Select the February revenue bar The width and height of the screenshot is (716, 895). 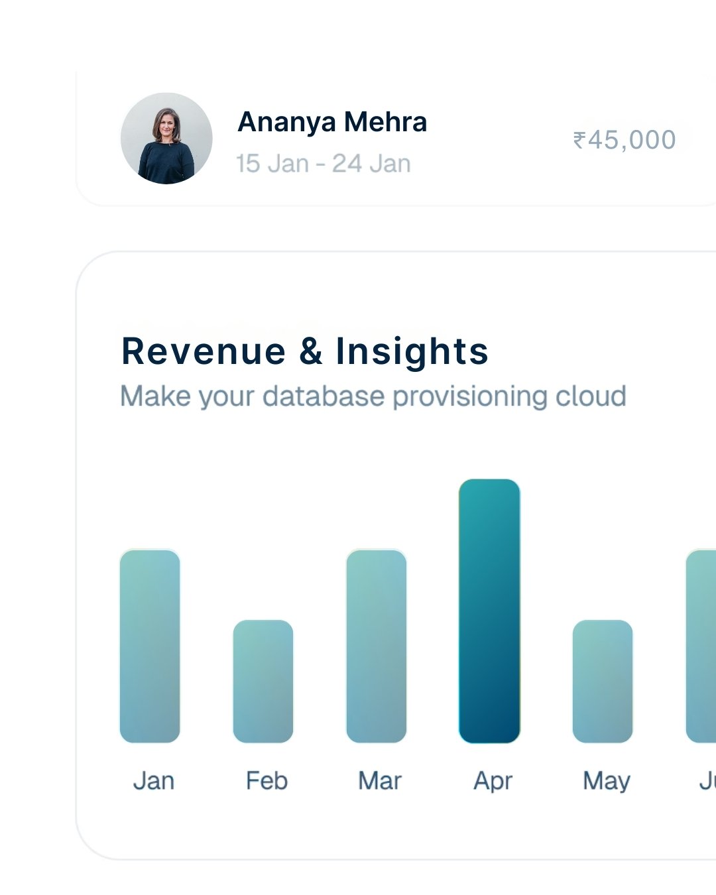click(x=263, y=682)
